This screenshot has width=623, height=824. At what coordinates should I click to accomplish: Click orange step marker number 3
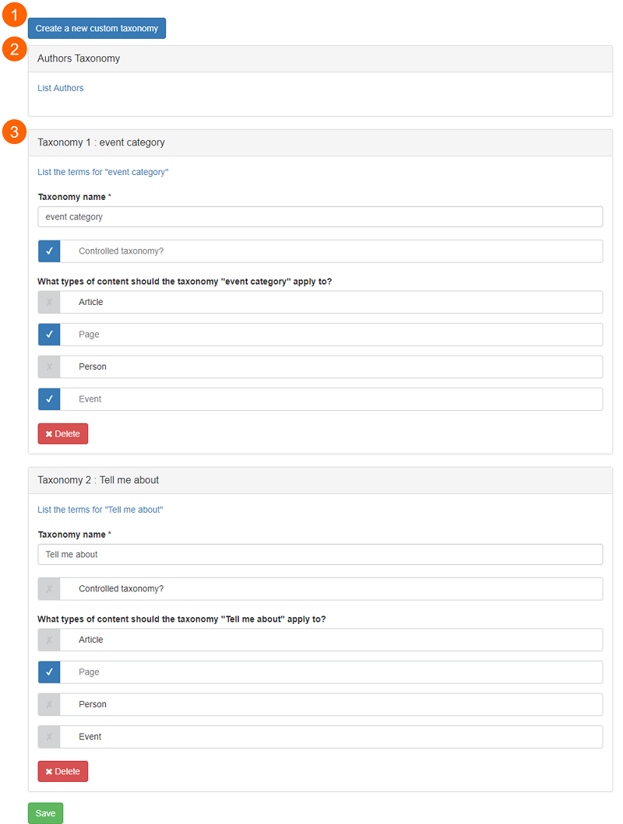click(x=14, y=131)
